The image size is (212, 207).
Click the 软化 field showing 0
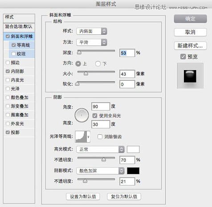tap(127, 84)
